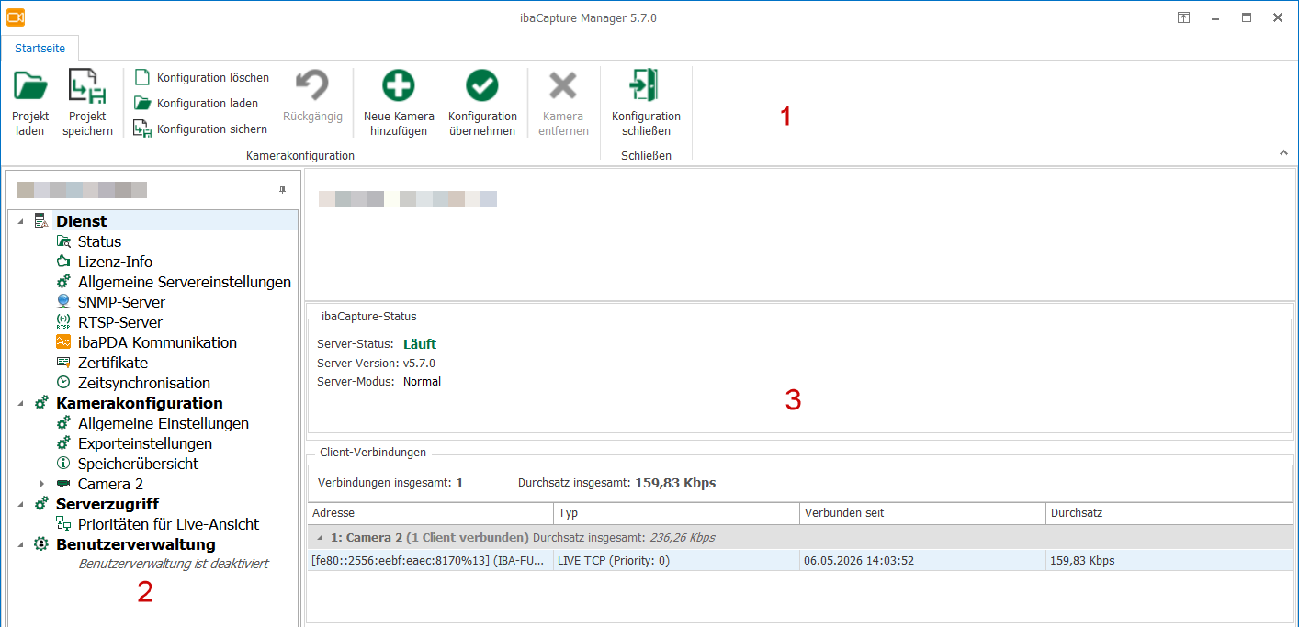
Task: Sort by the Verbunden seit column header
Action: 922,513
